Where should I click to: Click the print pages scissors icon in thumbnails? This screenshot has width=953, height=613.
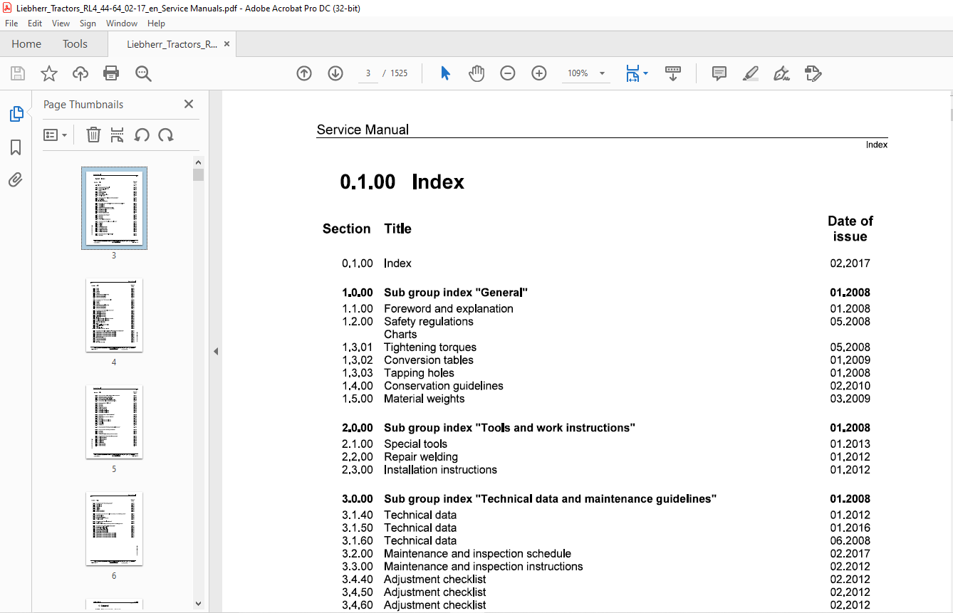click(x=118, y=135)
